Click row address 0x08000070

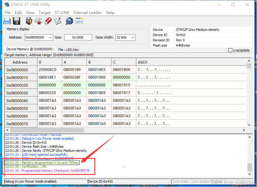[x=21, y=124]
